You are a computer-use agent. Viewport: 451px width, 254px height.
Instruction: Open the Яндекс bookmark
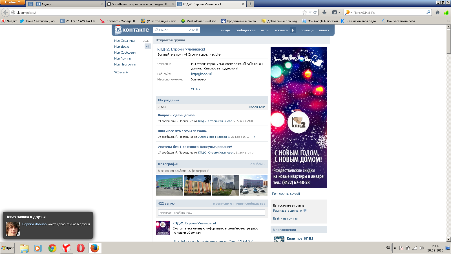[x=9, y=21]
